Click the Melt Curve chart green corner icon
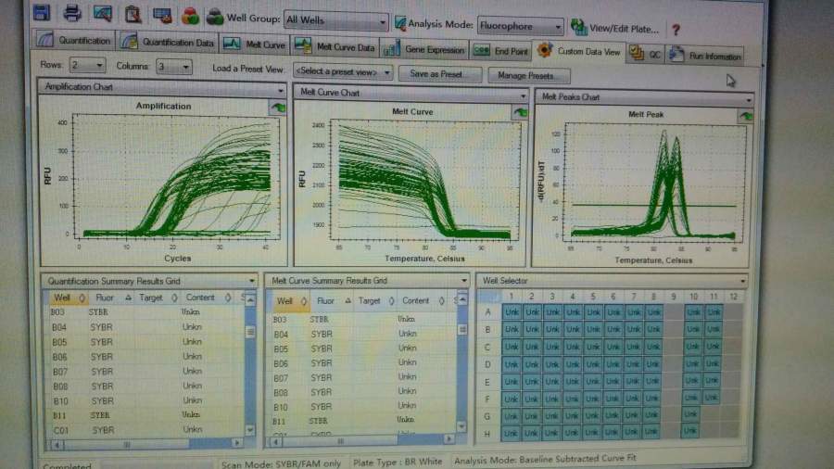 [x=520, y=112]
